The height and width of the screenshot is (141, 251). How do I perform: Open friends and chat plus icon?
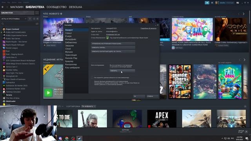[246, 132]
